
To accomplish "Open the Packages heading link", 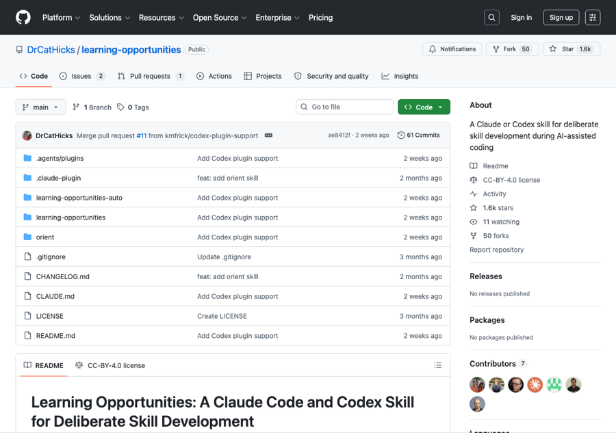I will pos(487,320).
